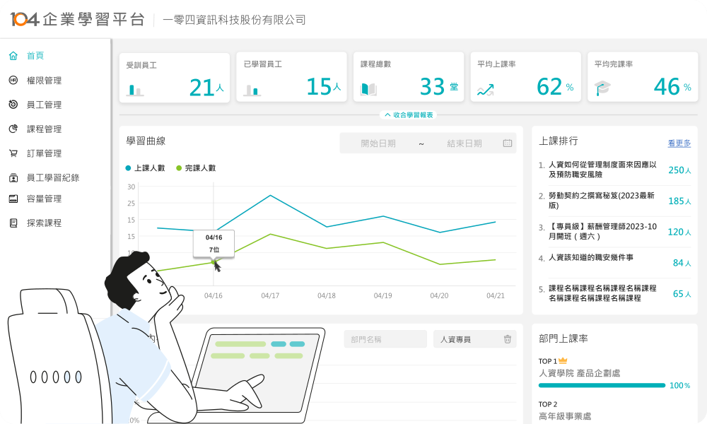Click the 探索課程 icon
This screenshot has width=707, height=424.
click(13, 223)
